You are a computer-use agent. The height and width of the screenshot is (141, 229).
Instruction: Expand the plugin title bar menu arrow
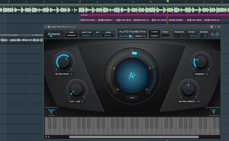[x=46, y=27]
